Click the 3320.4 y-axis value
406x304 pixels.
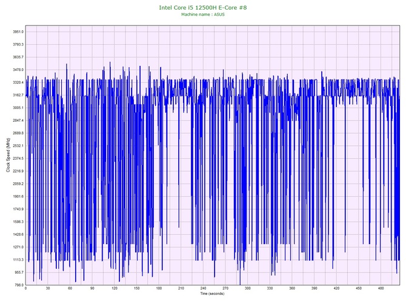(x=18, y=82)
